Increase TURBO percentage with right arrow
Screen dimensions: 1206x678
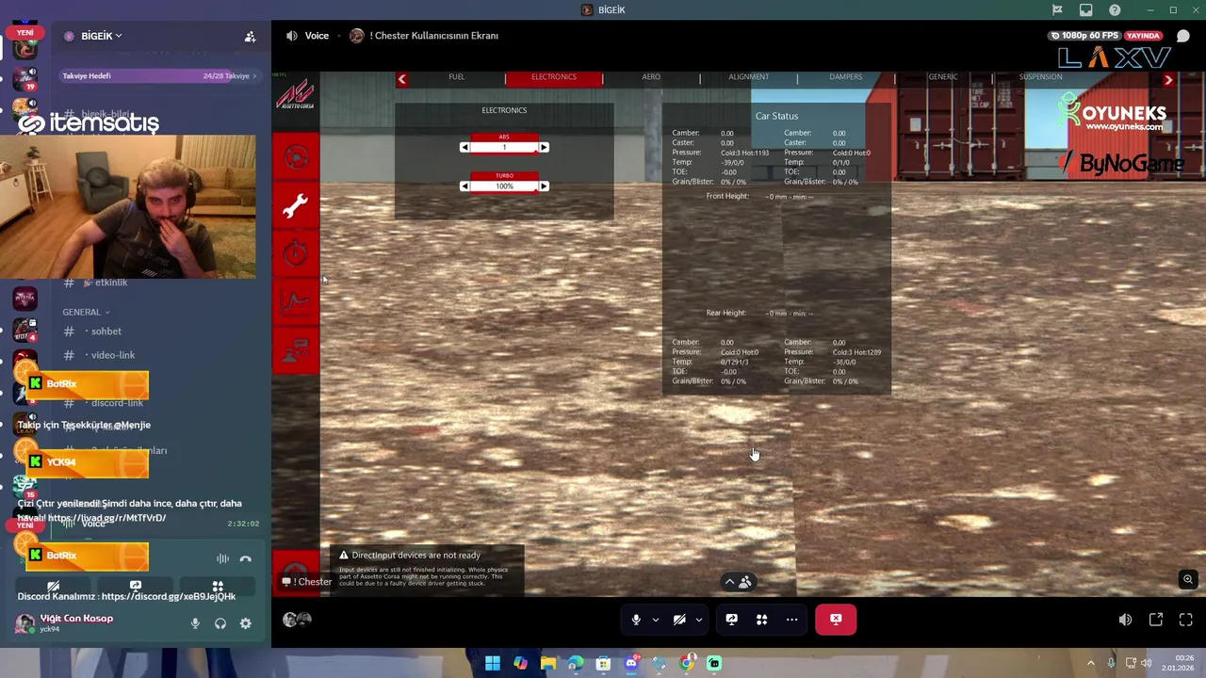pyautogui.click(x=544, y=186)
